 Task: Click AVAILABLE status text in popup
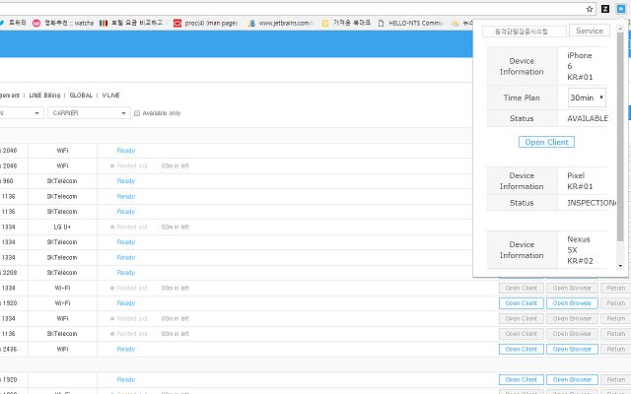click(x=588, y=118)
